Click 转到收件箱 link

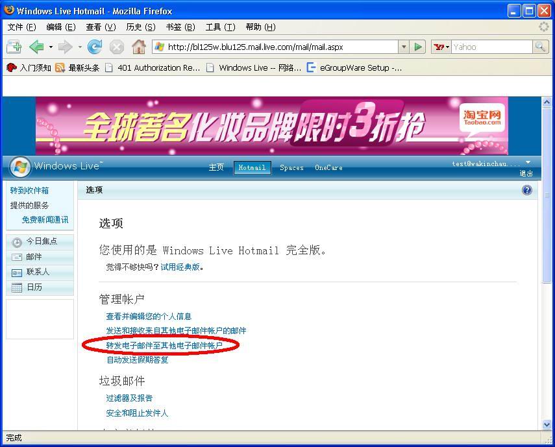click(29, 191)
